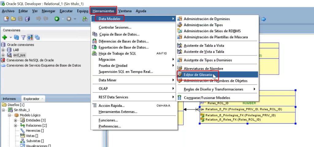Open the Back history dropdown arrow

(63, 19)
